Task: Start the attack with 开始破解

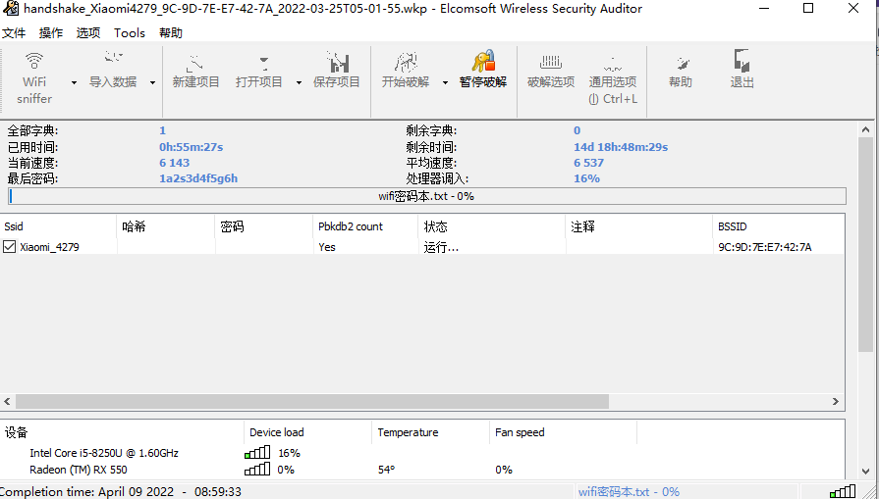Action: coord(406,70)
